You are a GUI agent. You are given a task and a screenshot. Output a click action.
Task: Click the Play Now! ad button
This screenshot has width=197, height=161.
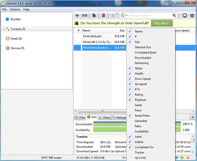click(x=162, y=23)
